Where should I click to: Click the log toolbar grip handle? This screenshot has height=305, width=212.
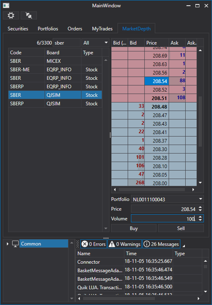pyautogui.click(x=78, y=244)
